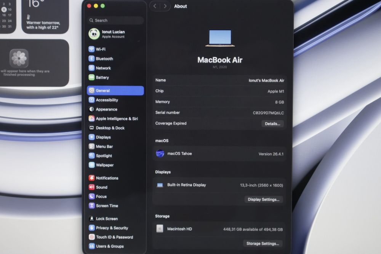Open Screen Time hourglass icon

tap(91, 206)
